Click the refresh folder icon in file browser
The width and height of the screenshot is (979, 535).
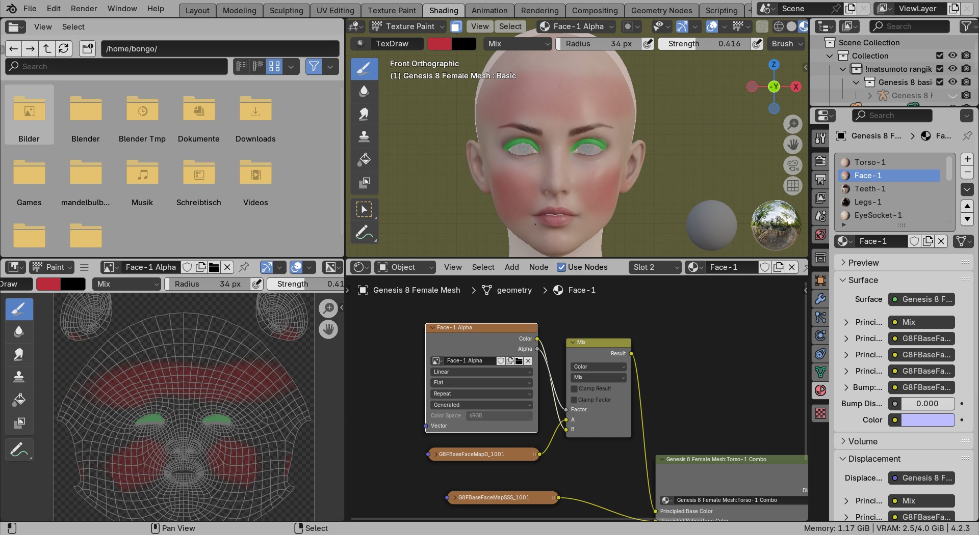64,48
